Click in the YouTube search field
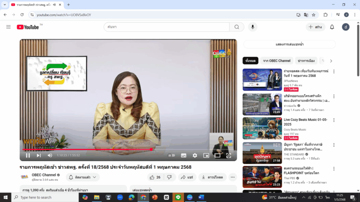 click(x=166, y=27)
